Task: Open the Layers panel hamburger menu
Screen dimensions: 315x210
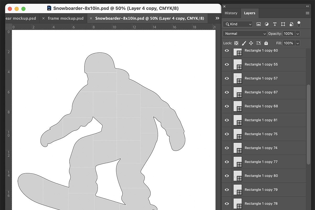Action: 307,13
